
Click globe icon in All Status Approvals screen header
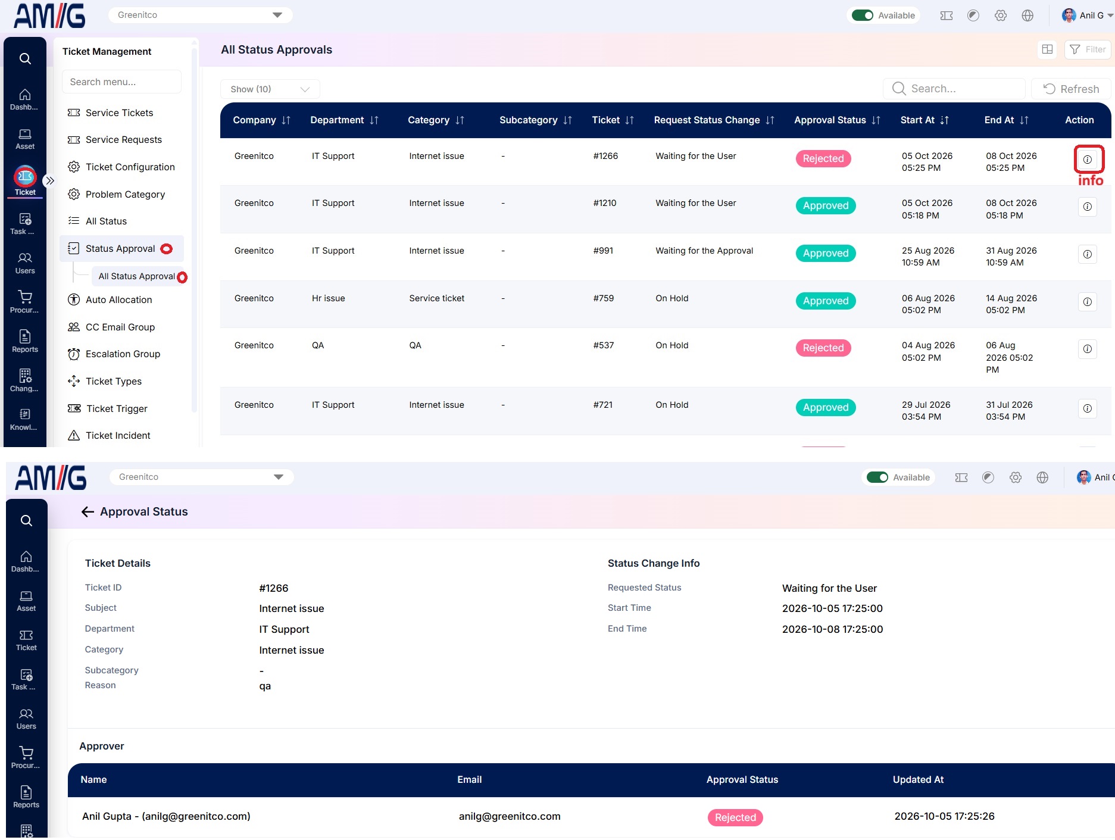(x=1027, y=15)
